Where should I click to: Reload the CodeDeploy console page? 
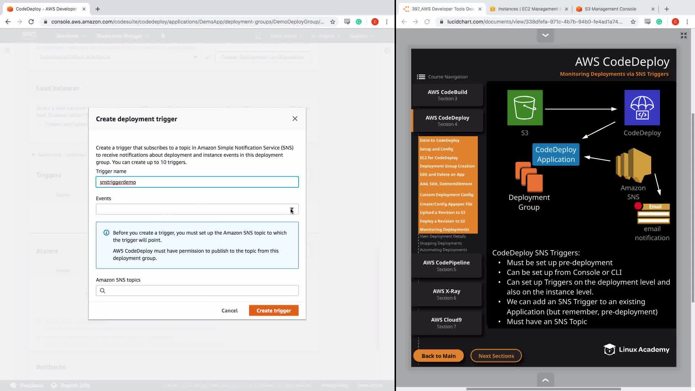coord(31,22)
